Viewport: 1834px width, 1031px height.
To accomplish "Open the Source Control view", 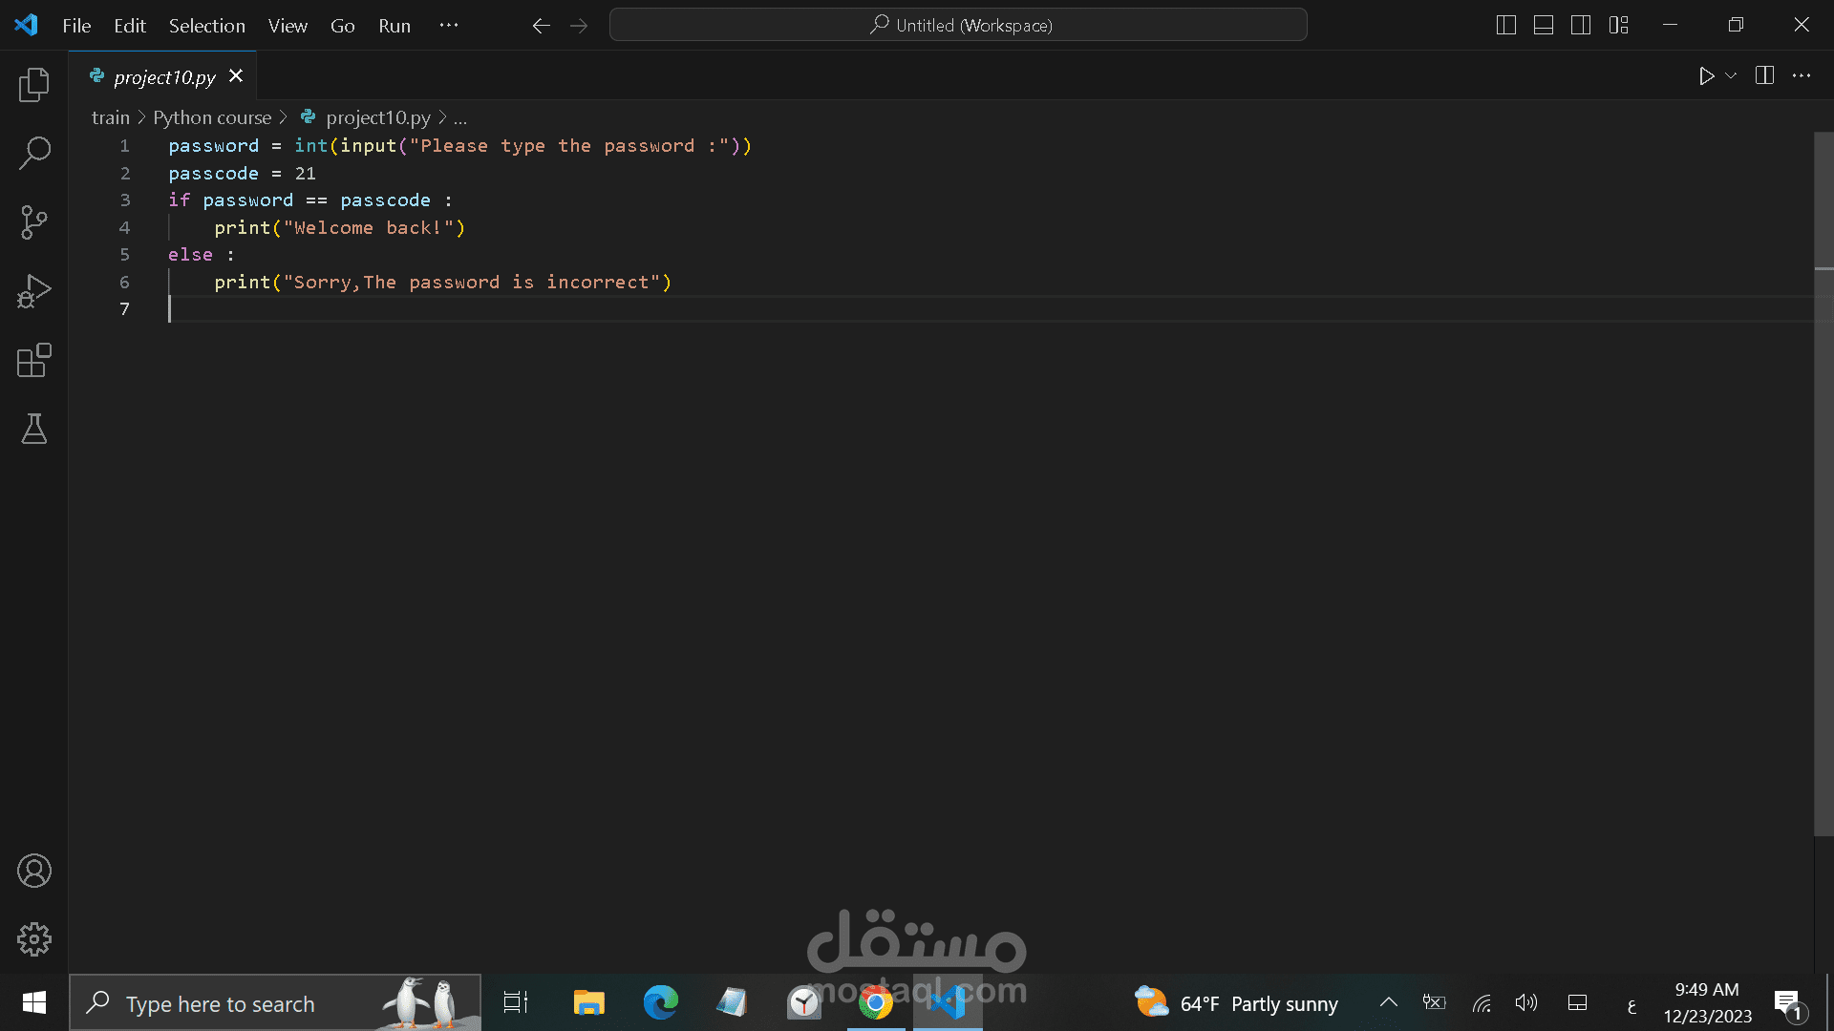I will click(x=34, y=222).
